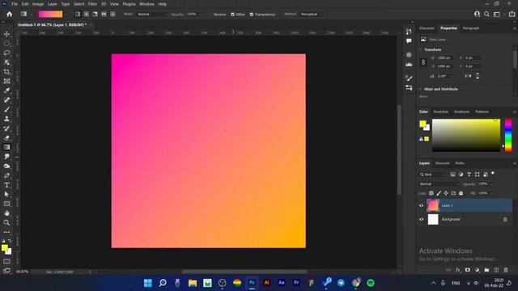Image resolution: width=518 pixels, height=291 pixels.
Task: Select the Path Selection tool
Action: (x=6, y=195)
